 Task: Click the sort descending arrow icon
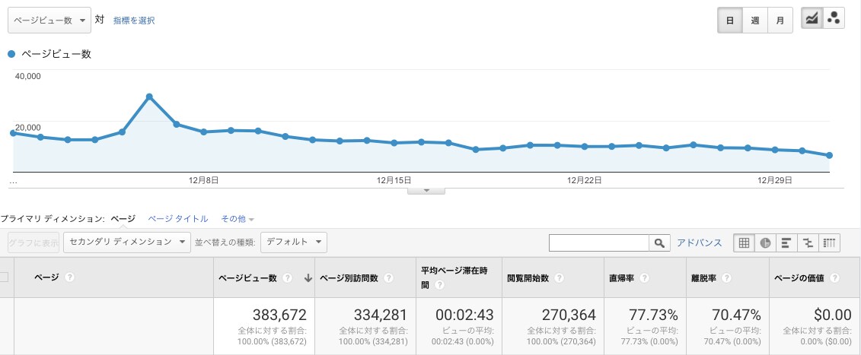point(308,278)
